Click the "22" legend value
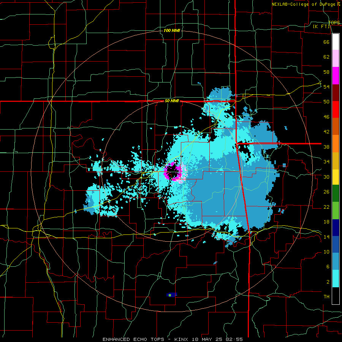 pos(326,207)
